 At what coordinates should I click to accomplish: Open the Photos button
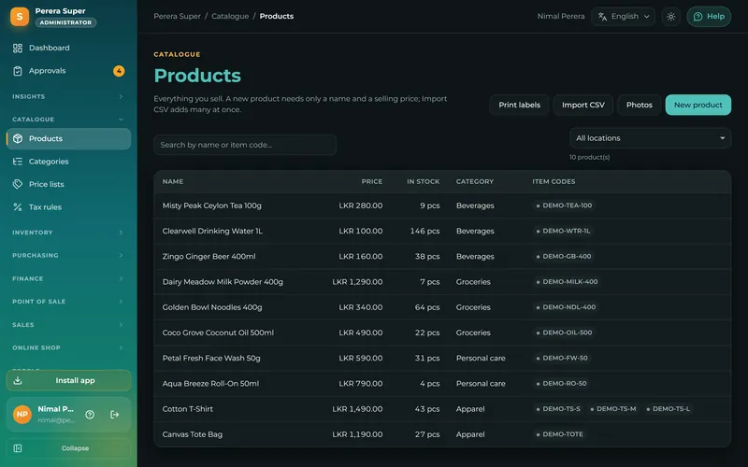(639, 105)
